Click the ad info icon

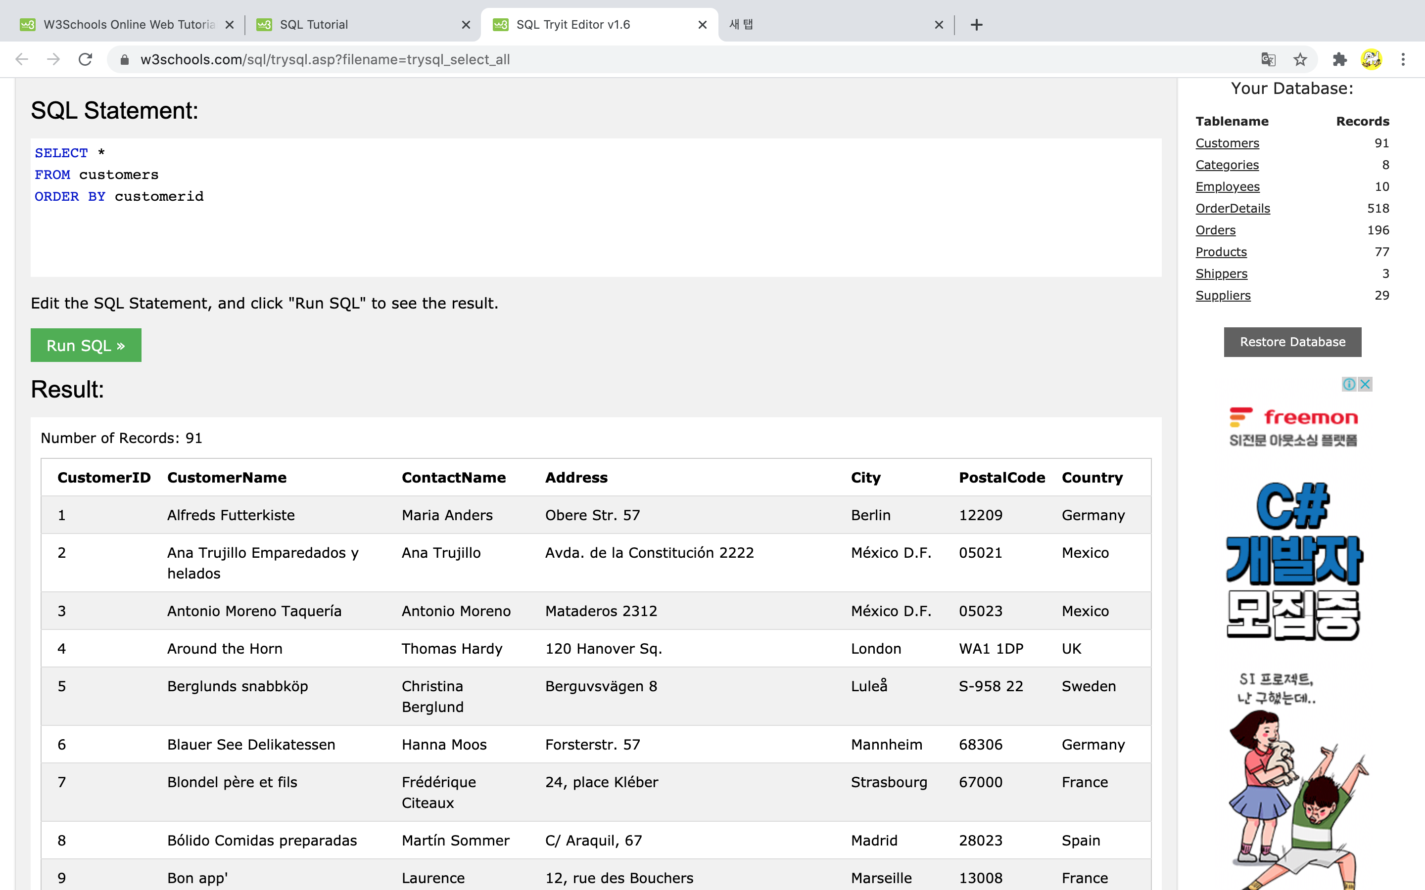[1349, 384]
